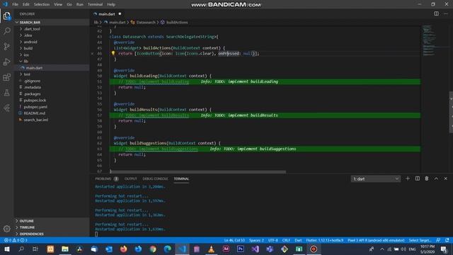The image size is (453, 255).
Task: Split the terminal panel
Action: [418, 178]
